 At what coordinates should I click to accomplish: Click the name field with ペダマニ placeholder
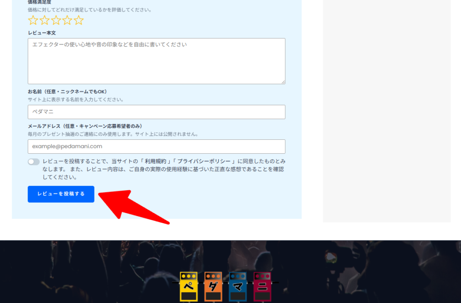pos(156,112)
